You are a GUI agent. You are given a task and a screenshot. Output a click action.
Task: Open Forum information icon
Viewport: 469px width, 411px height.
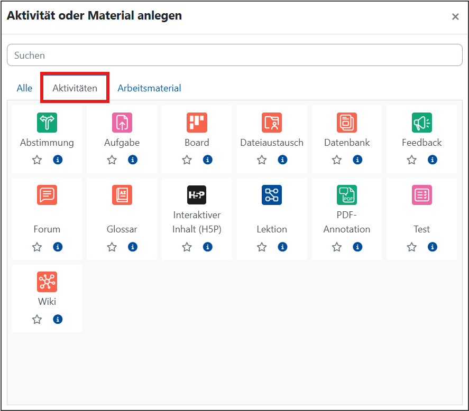click(58, 247)
